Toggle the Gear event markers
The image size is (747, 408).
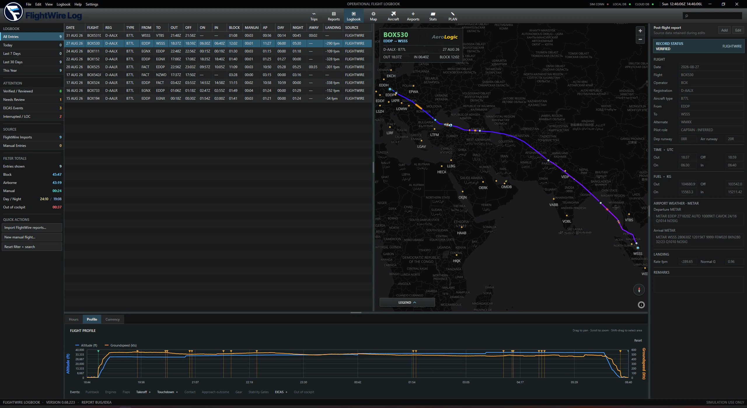click(x=239, y=392)
